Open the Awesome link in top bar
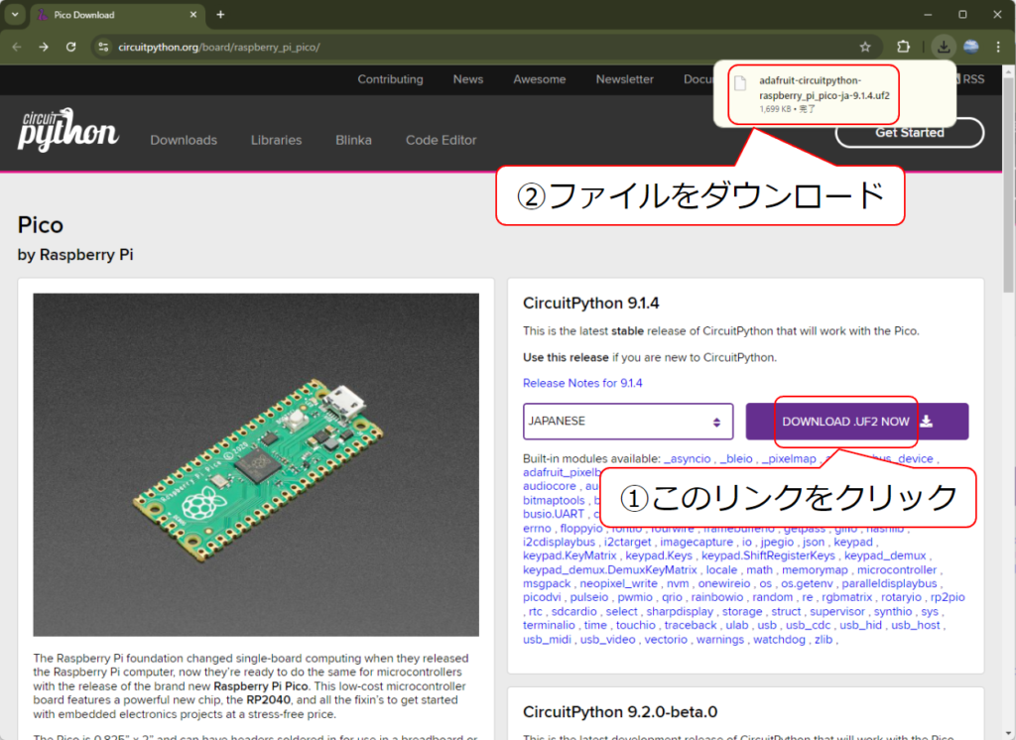The height and width of the screenshot is (740, 1016). pyautogui.click(x=539, y=79)
